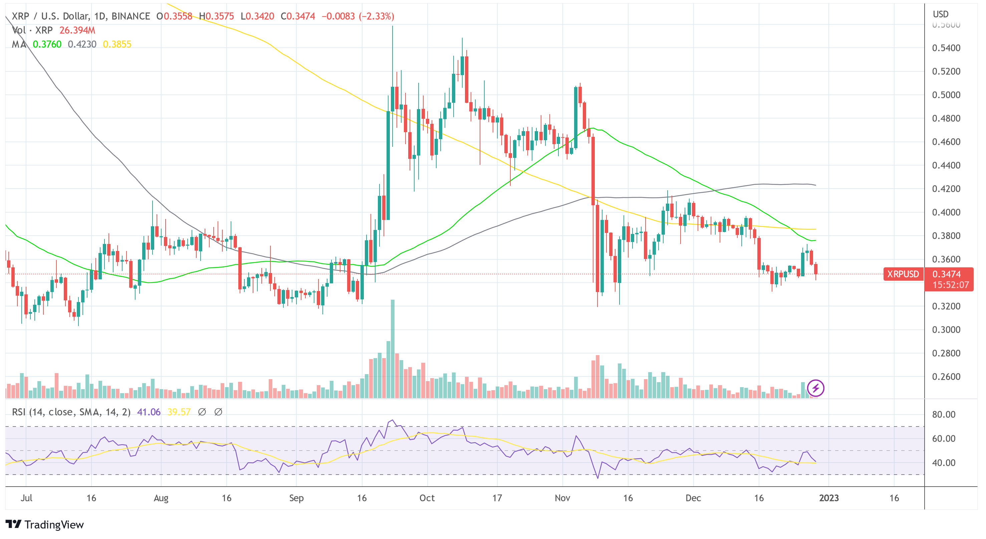Click the open price O0.3558 value
Viewport: 986px width, 539px height.
pyautogui.click(x=174, y=16)
